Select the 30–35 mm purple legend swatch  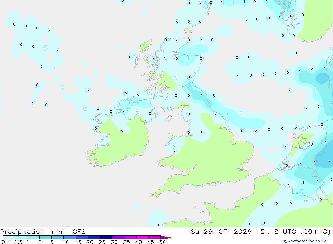pyautogui.click(x=118, y=237)
